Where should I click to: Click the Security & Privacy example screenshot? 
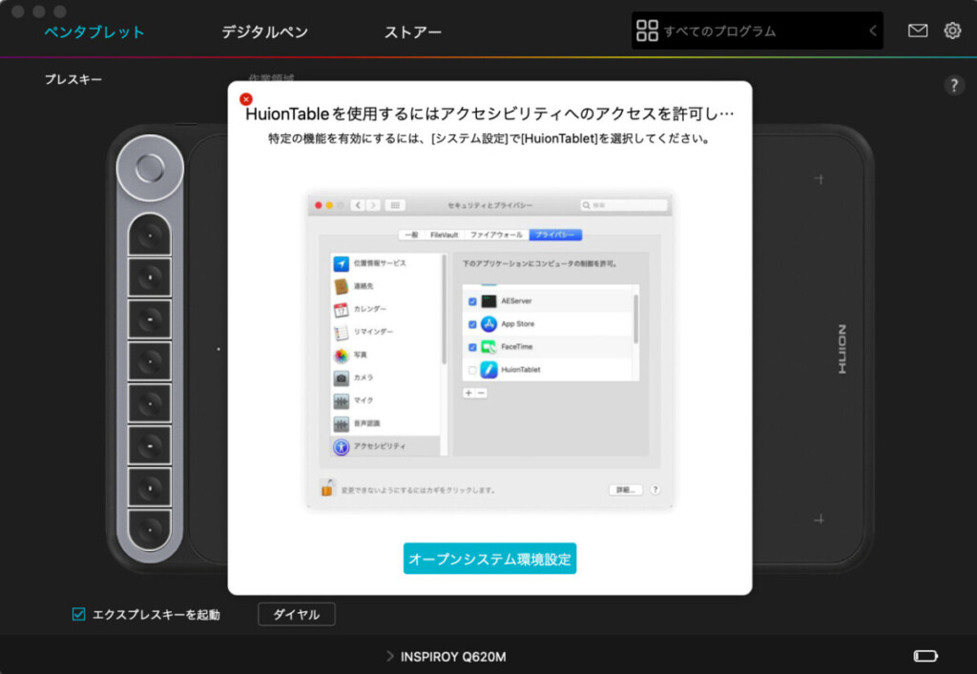(x=489, y=351)
